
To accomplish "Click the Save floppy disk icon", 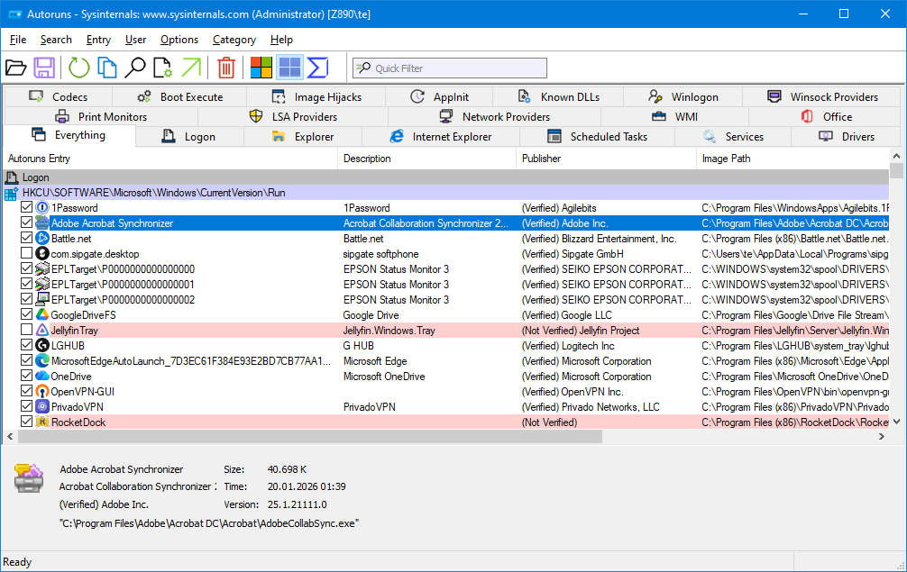I will pos(44,68).
